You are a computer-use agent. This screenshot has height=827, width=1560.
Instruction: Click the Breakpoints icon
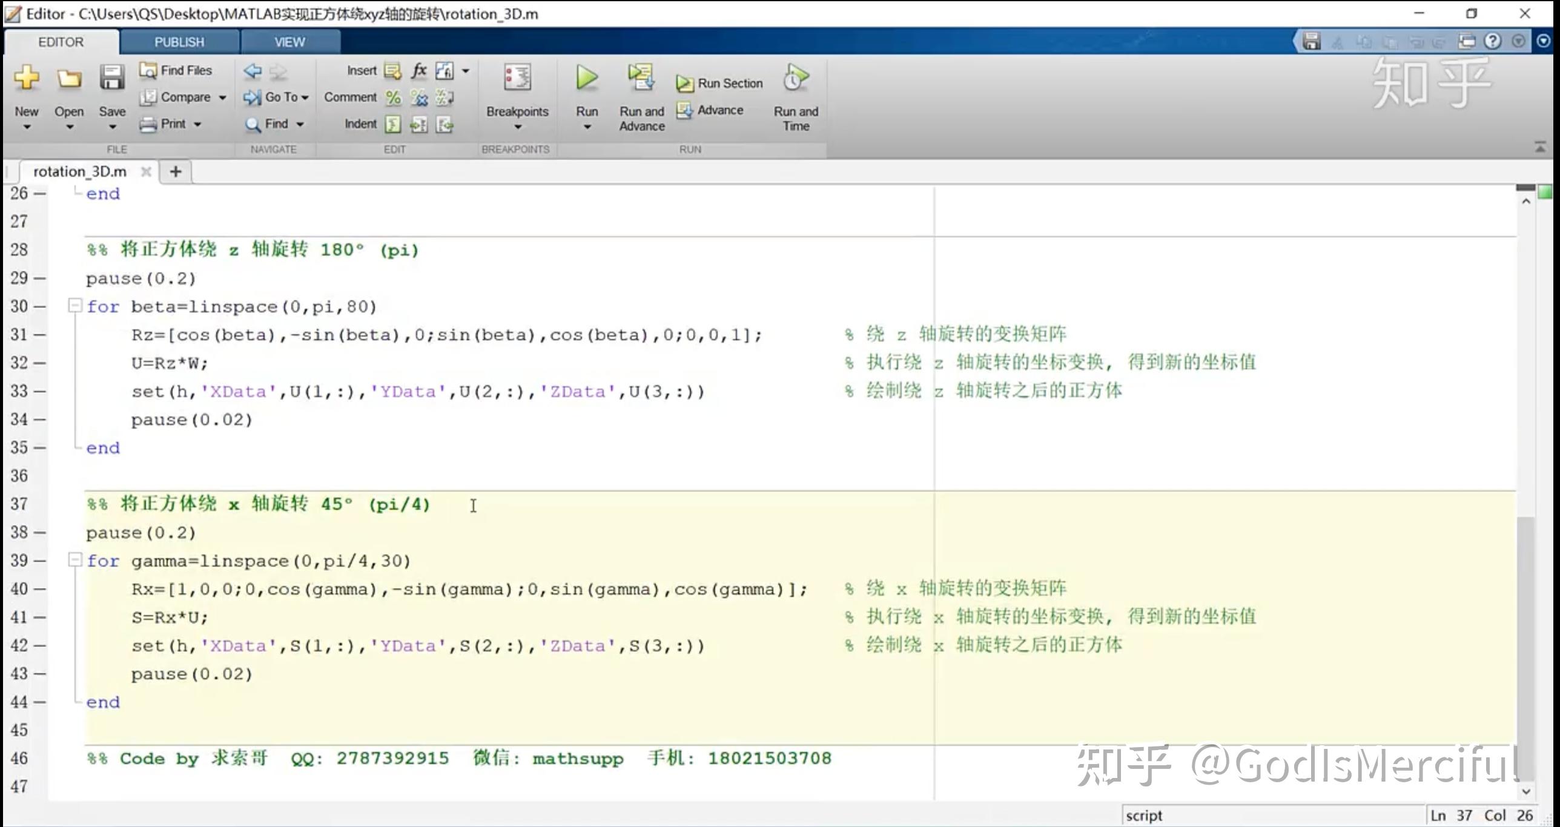coord(517,79)
